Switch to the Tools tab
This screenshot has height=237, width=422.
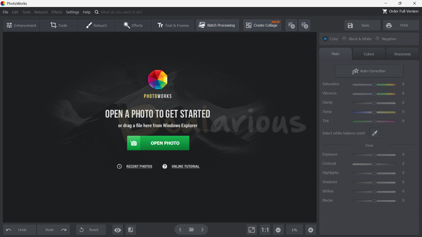59,25
